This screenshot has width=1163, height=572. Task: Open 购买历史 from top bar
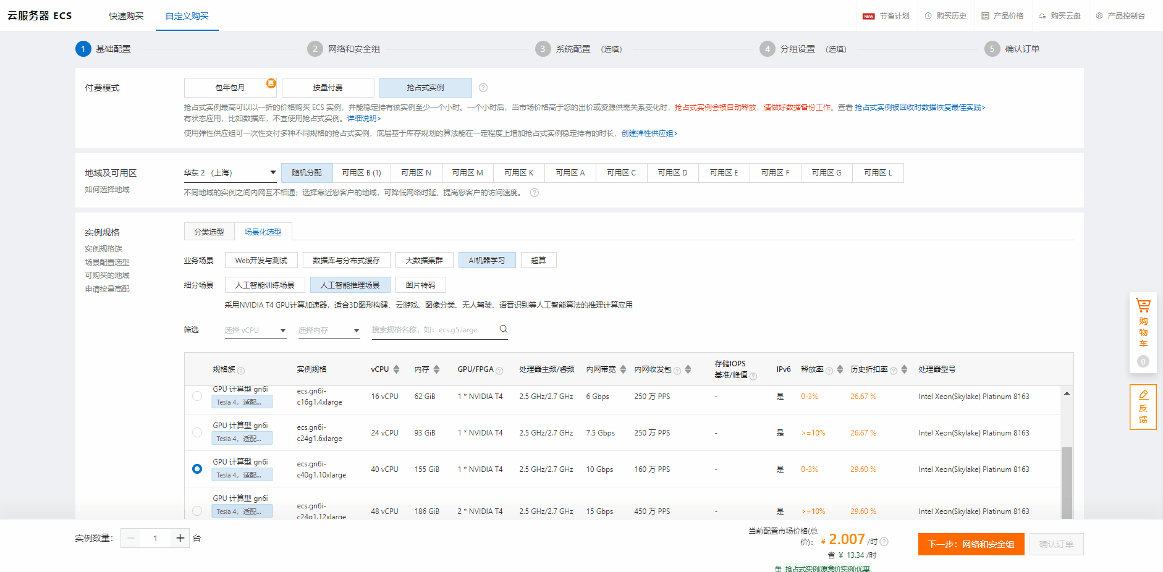[x=945, y=16]
